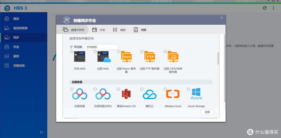Select the 百度网盘 radio button

tap(72, 89)
